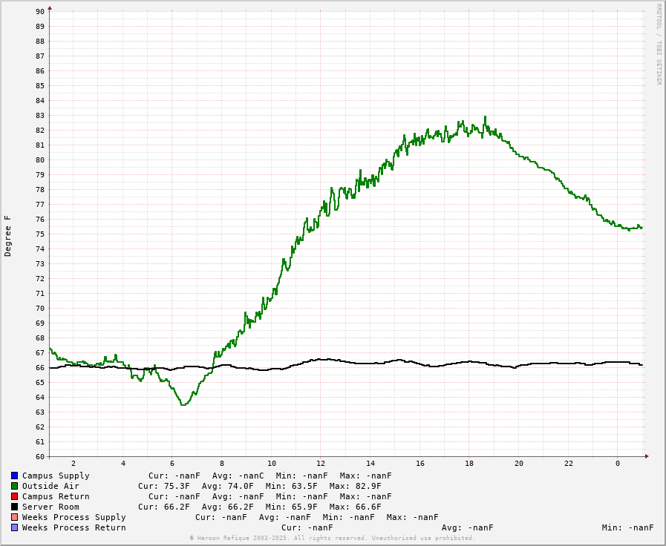Click the blue Campus Supply legend swatch

coord(14,476)
